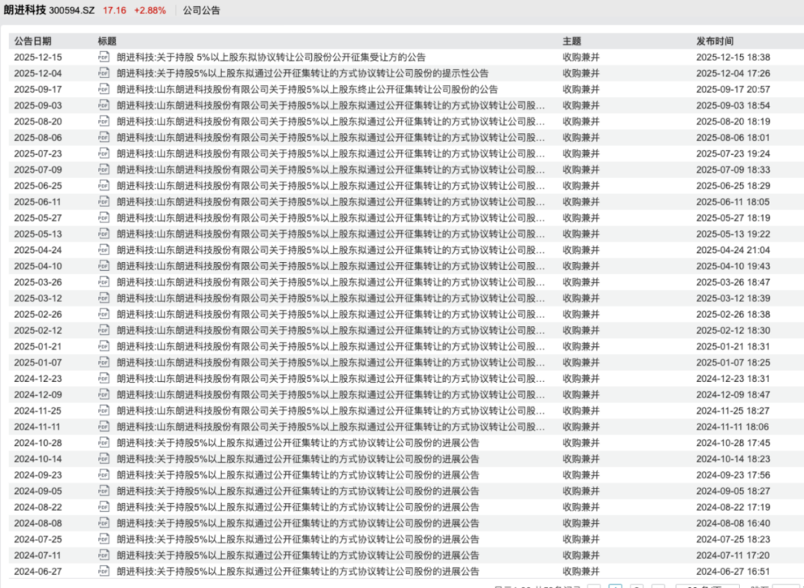Select date cell 2024-11-11
Viewport: 804px width, 588px height.
click(x=37, y=426)
